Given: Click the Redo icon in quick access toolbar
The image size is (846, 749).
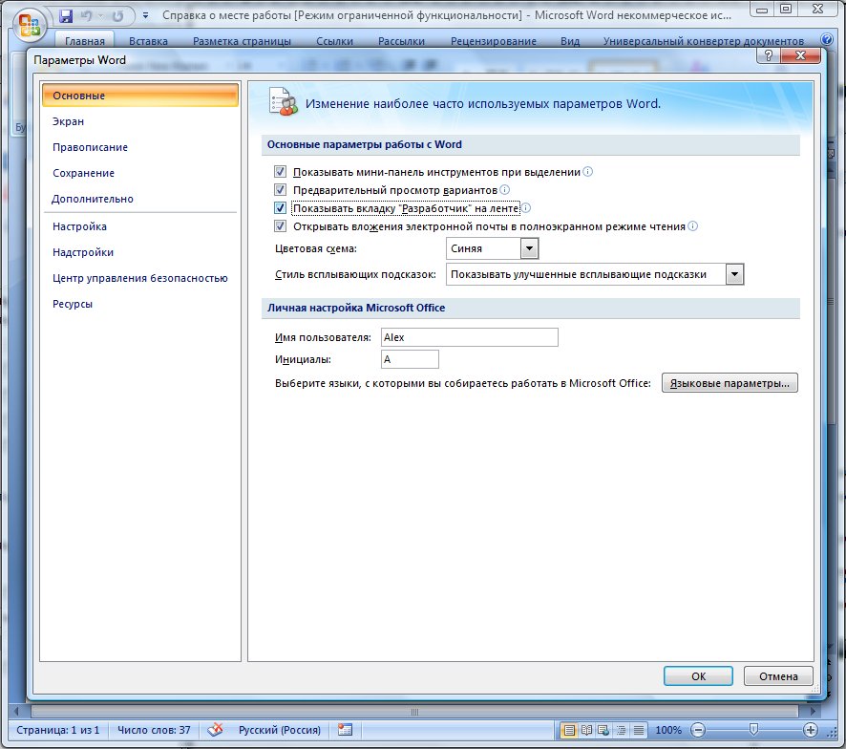Looking at the screenshot, I should pyautogui.click(x=118, y=16).
